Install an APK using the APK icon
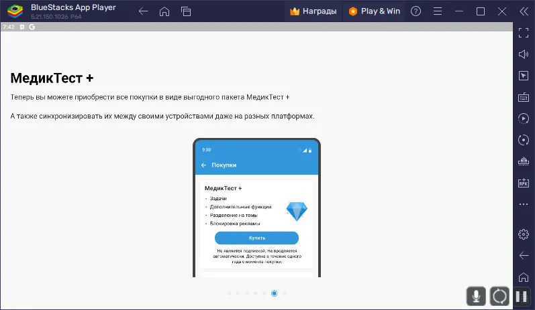 coord(524,183)
